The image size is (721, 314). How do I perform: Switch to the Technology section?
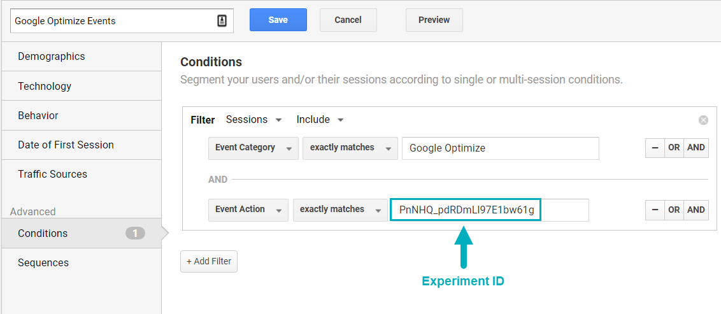[45, 86]
